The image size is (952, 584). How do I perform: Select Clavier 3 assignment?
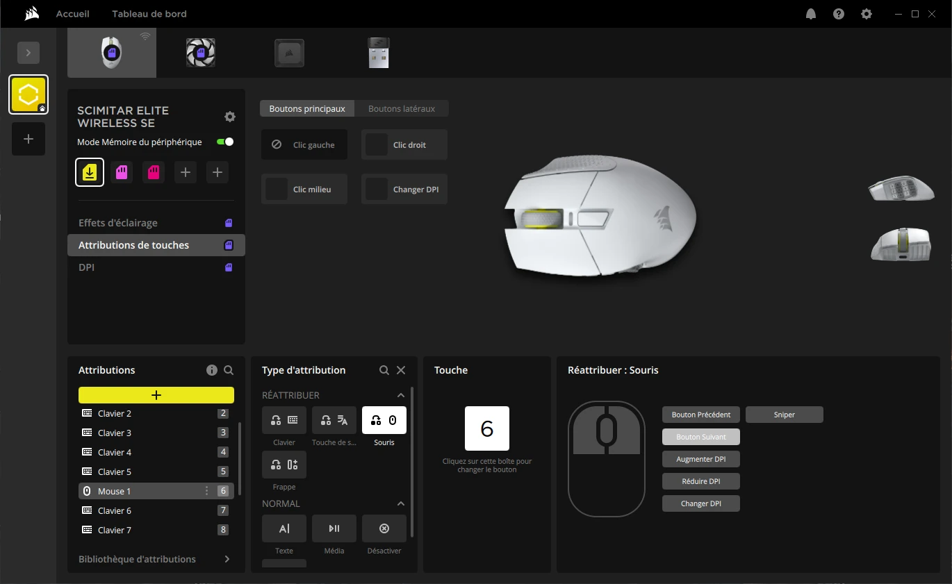(x=156, y=433)
